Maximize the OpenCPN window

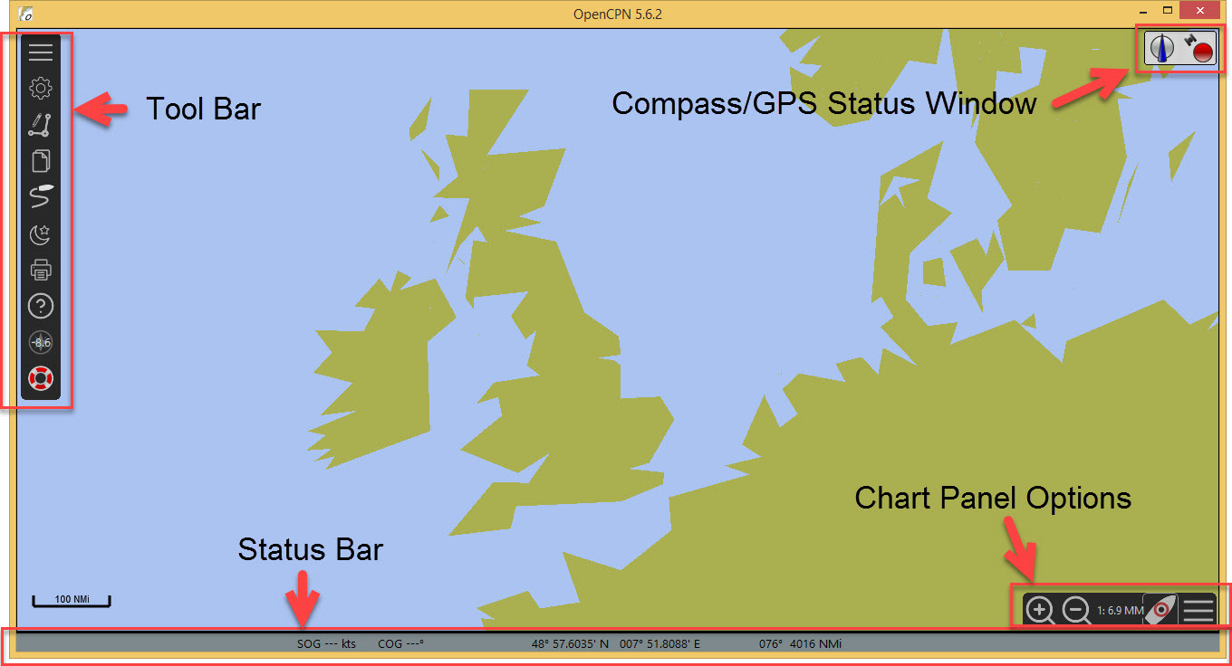pyautogui.click(x=1168, y=11)
